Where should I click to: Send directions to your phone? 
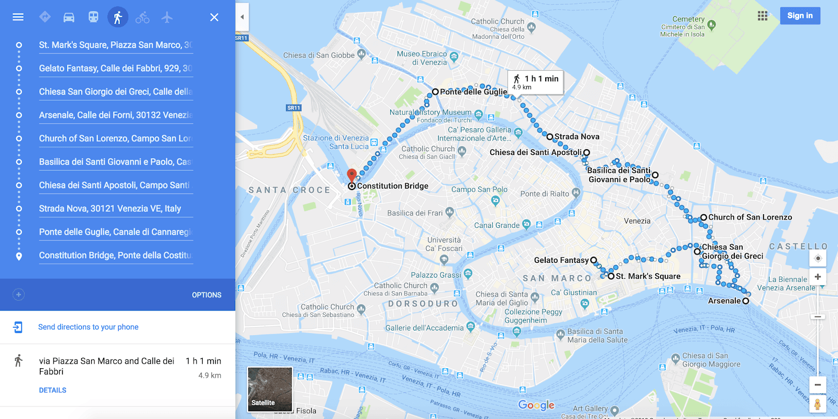88,327
